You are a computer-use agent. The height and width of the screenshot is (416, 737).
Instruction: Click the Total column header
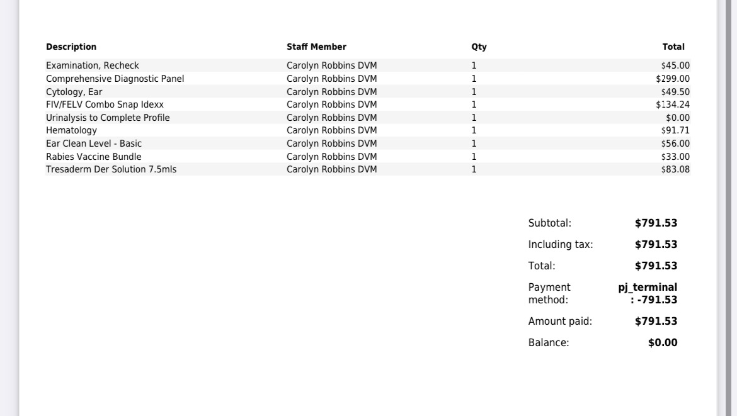[x=673, y=47]
